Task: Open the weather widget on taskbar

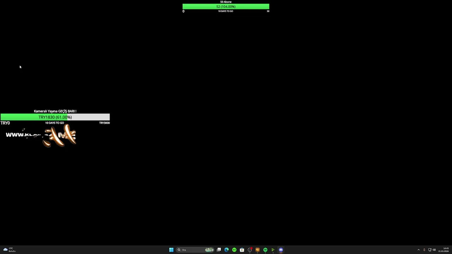Action: pyautogui.click(x=9, y=250)
